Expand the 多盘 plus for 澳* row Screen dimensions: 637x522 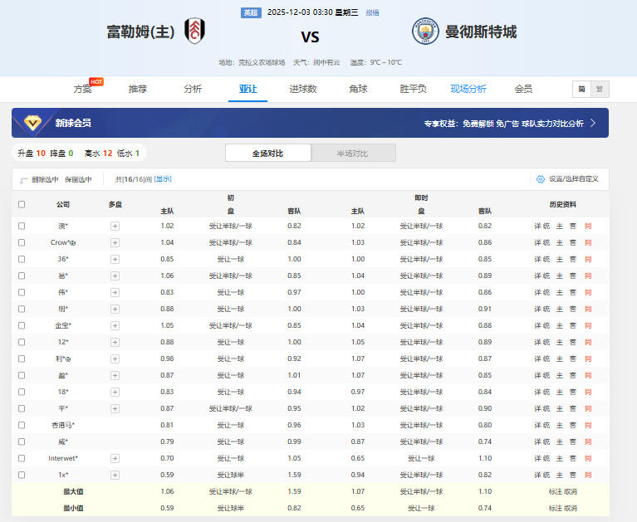(x=115, y=226)
